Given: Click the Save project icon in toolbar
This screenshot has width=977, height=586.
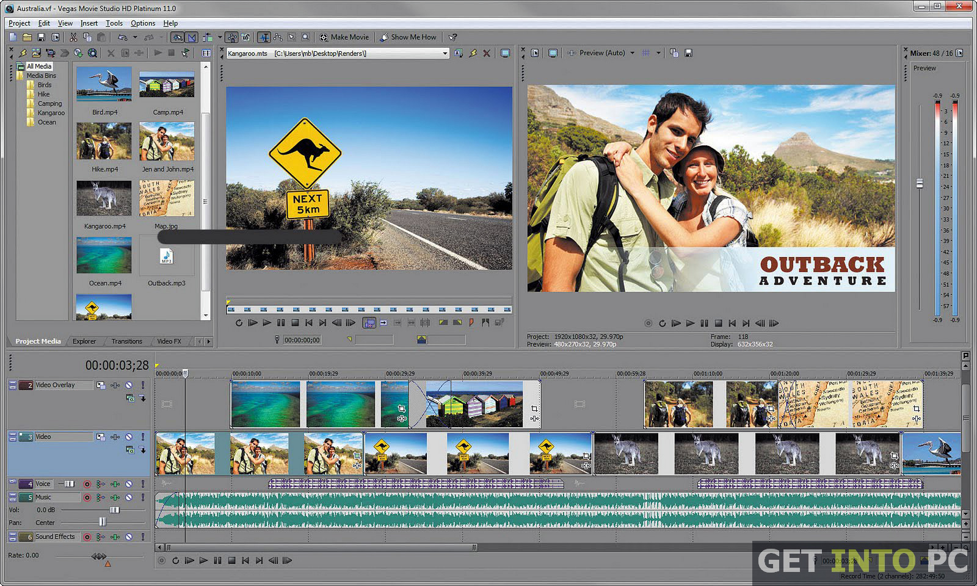Looking at the screenshot, I should coord(41,37).
